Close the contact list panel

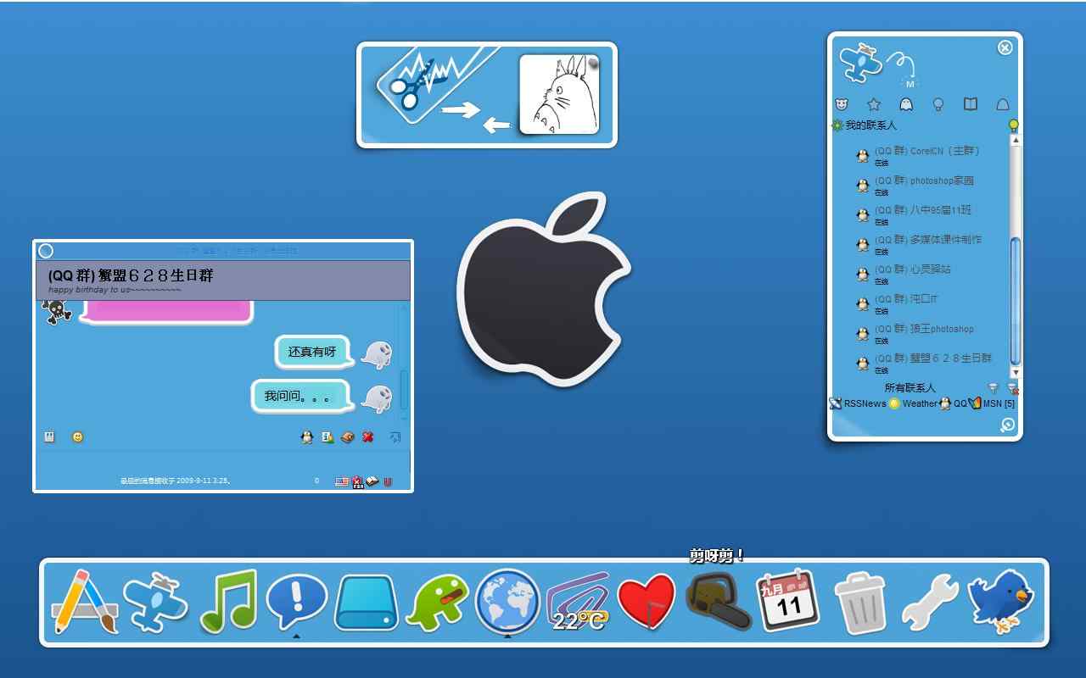[1005, 47]
